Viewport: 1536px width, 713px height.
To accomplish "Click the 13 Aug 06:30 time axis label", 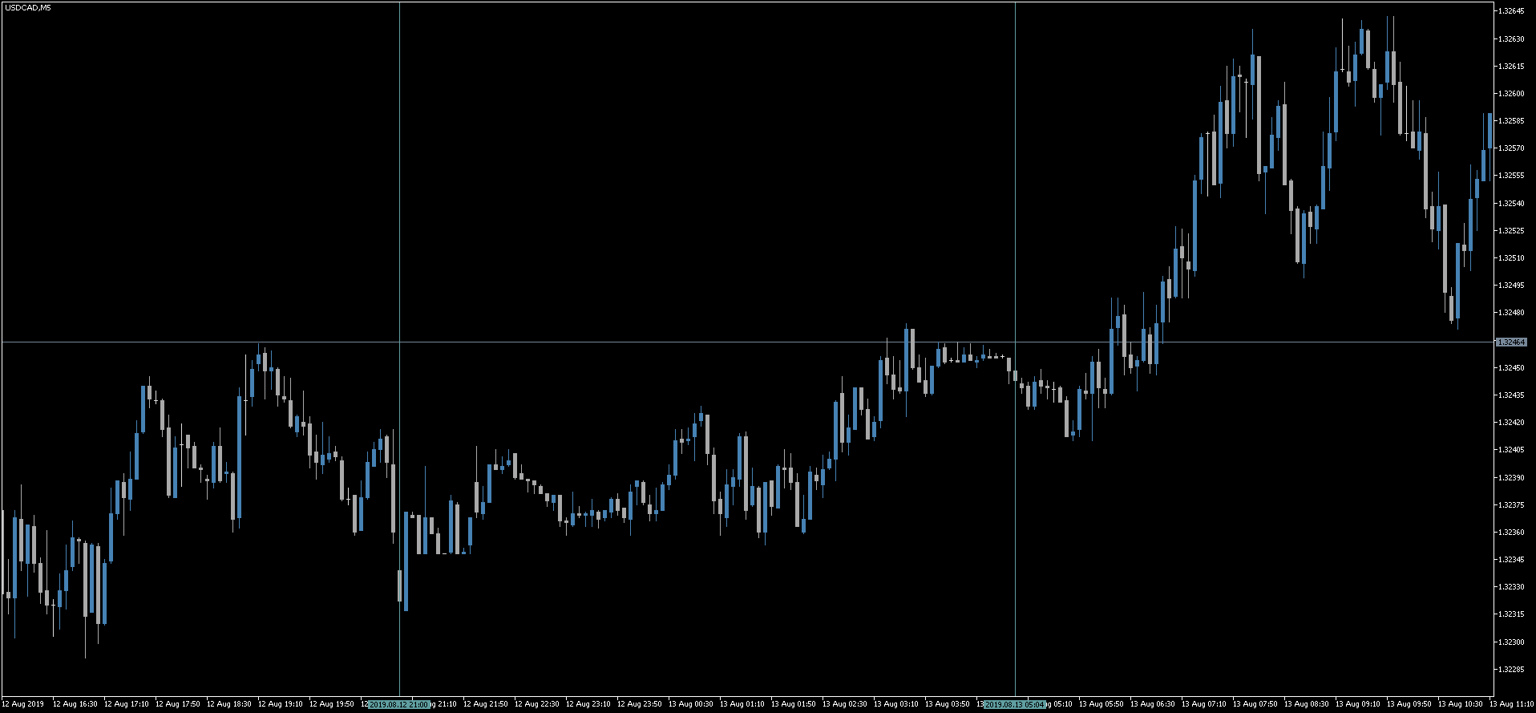I will pos(1153,704).
